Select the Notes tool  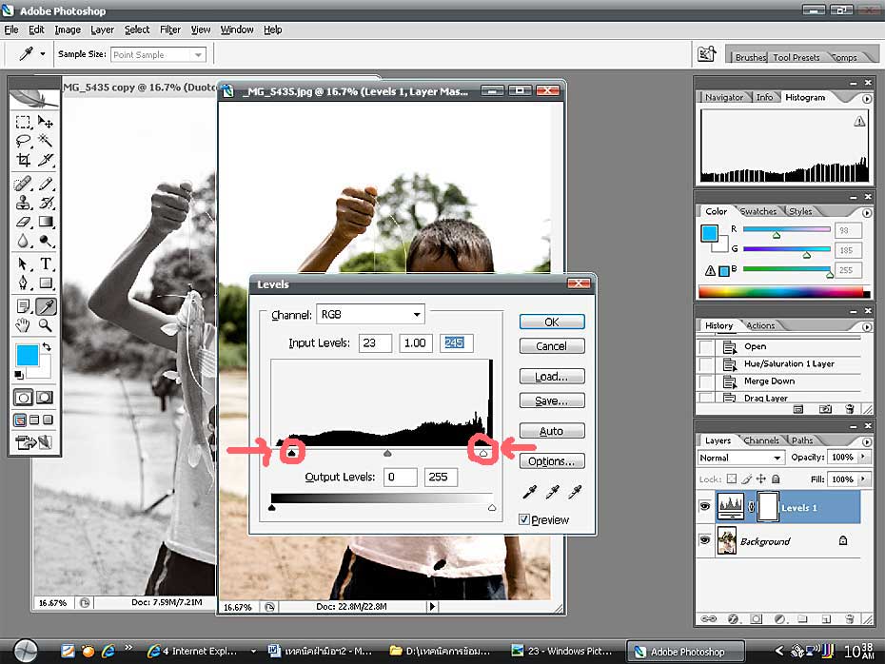pos(23,306)
